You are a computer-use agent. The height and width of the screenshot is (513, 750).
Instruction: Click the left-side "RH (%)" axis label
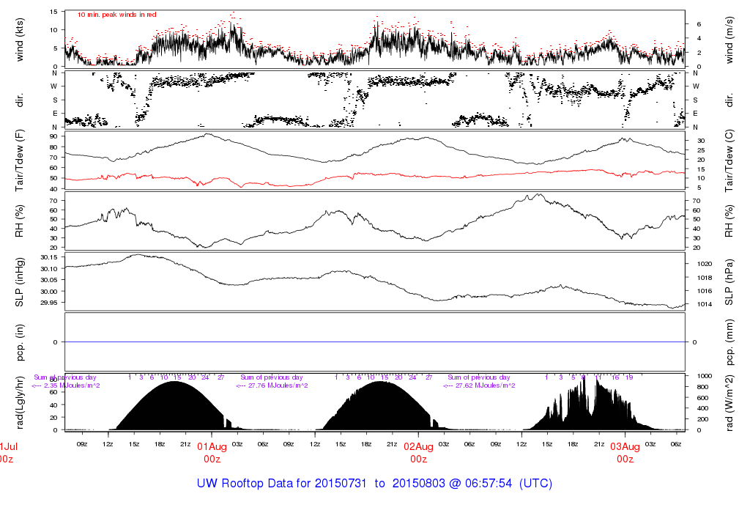(20, 221)
